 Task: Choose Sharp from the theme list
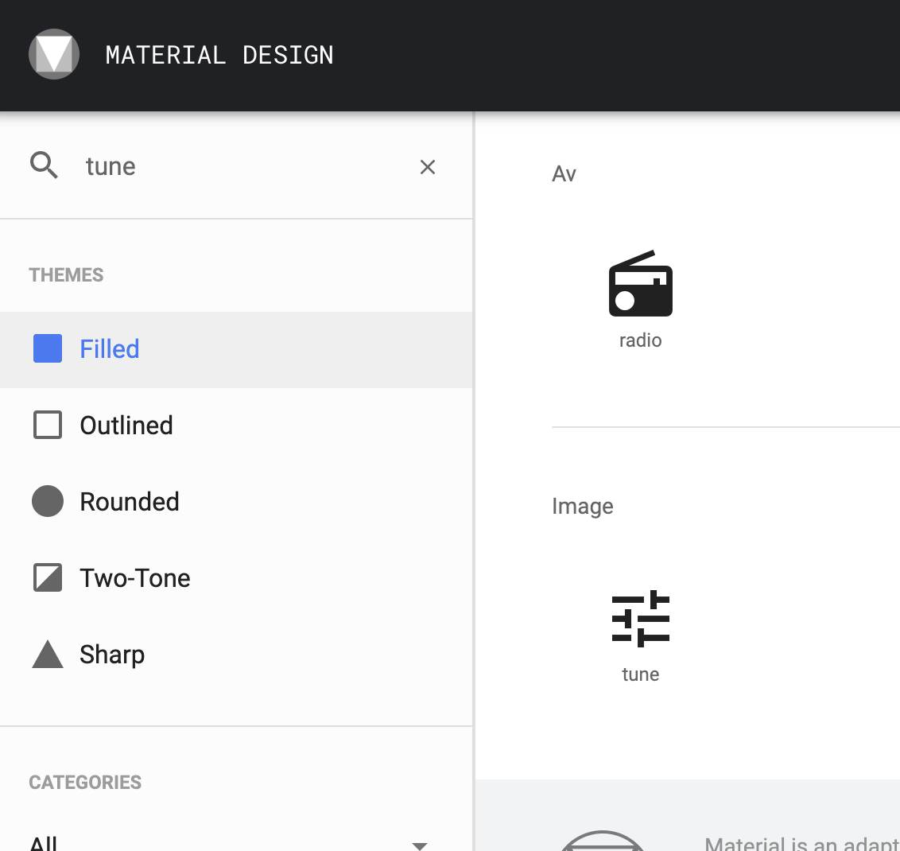tap(112, 654)
